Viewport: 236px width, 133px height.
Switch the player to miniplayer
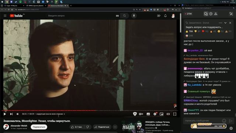[162, 114]
